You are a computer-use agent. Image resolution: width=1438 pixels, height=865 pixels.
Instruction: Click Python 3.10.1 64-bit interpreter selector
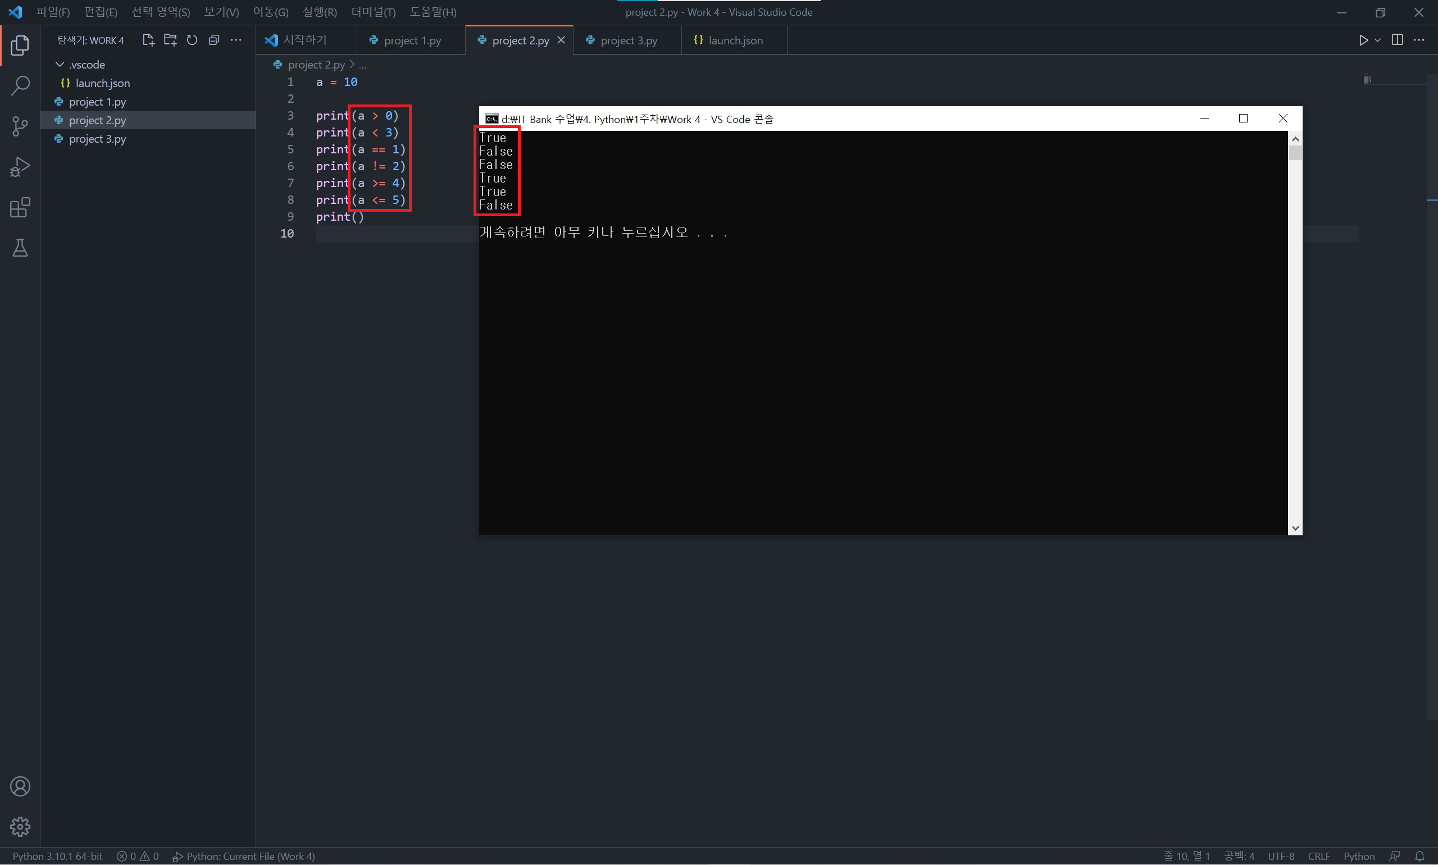coord(57,855)
